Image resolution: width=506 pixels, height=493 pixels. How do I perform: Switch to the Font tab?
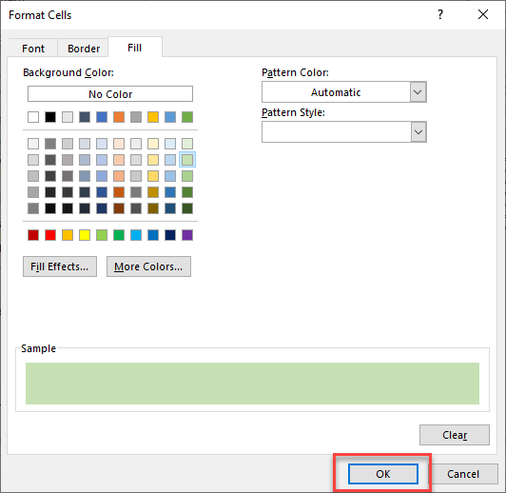pos(33,49)
